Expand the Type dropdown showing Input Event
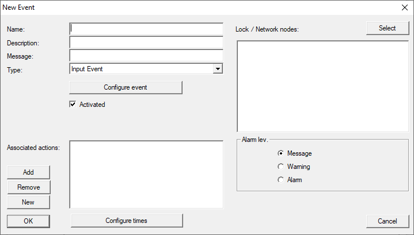Screen dimensions: 414x235 [x=218, y=69]
